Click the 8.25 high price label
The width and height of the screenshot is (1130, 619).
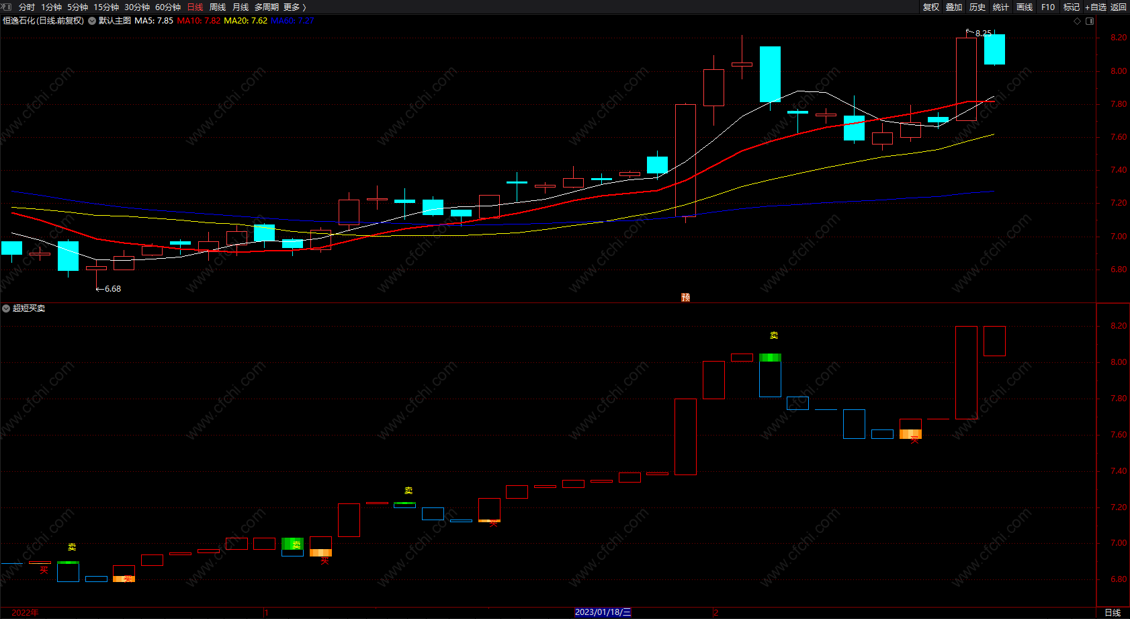coord(983,33)
